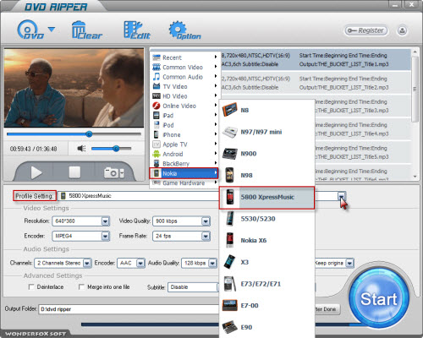
Task: Open the Game Hardware category
Action: 184,183
